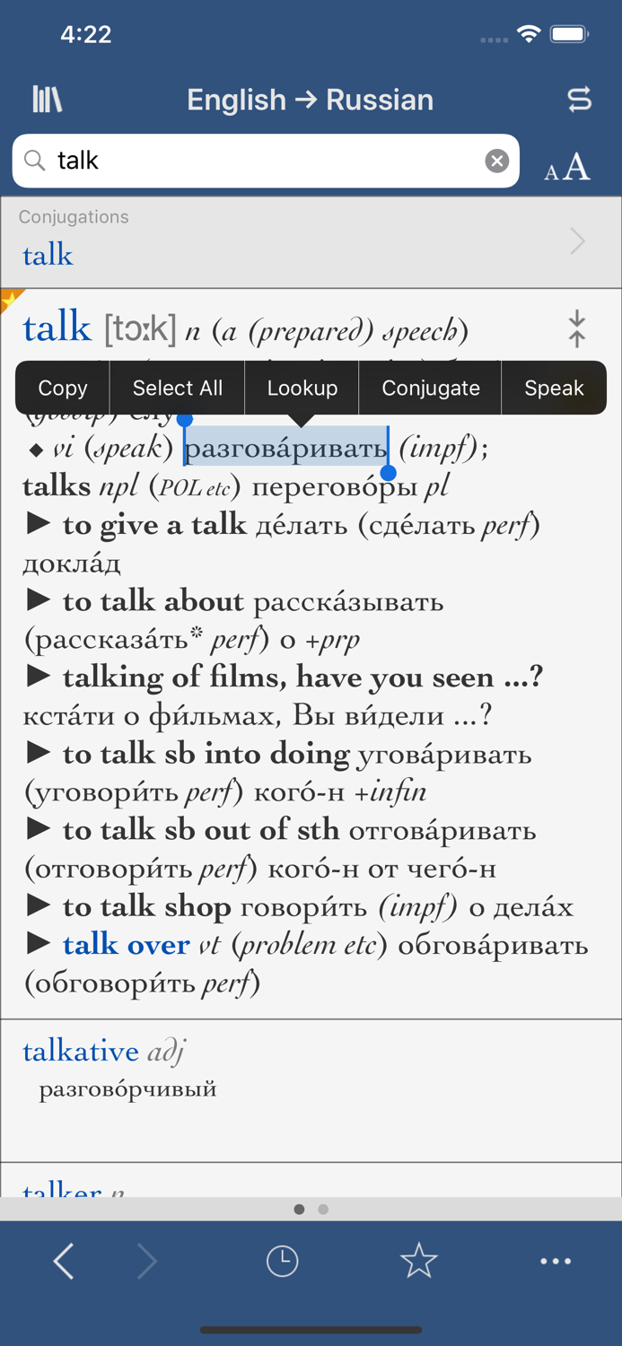Open the blue talk over link

pyautogui.click(x=127, y=945)
